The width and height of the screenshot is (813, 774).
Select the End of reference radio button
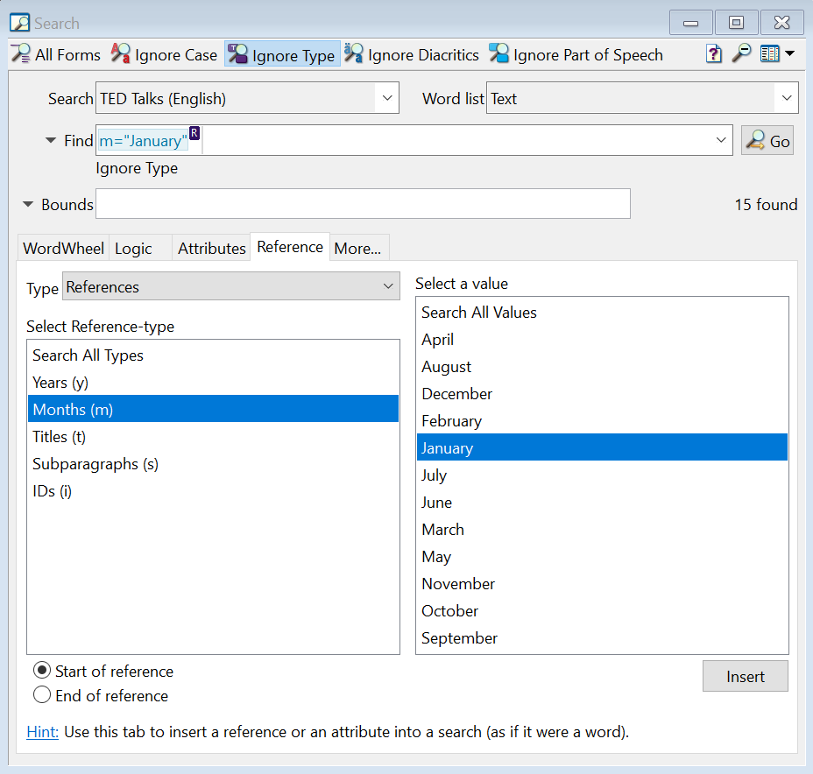[x=42, y=696]
